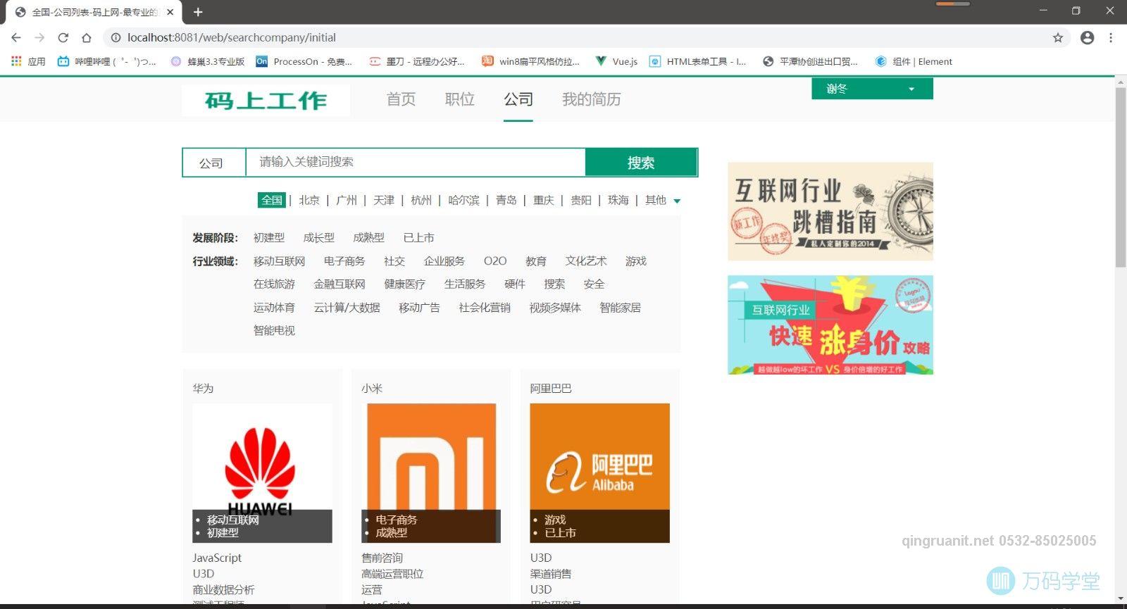The height and width of the screenshot is (609, 1127).
Task: Select the 全国 city filter
Action: pyautogui.click(x=272, y=200)
